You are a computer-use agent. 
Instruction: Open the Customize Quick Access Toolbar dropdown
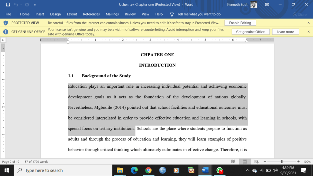coord(35,5)
